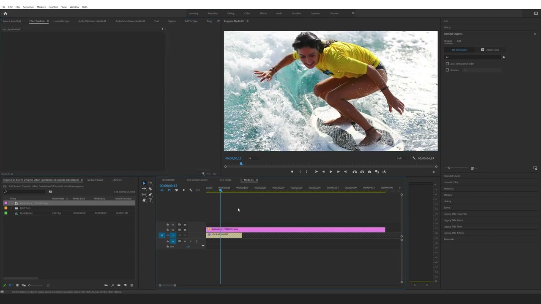
Task: Toggle linked selection in timeline
Action: point(176,190)
